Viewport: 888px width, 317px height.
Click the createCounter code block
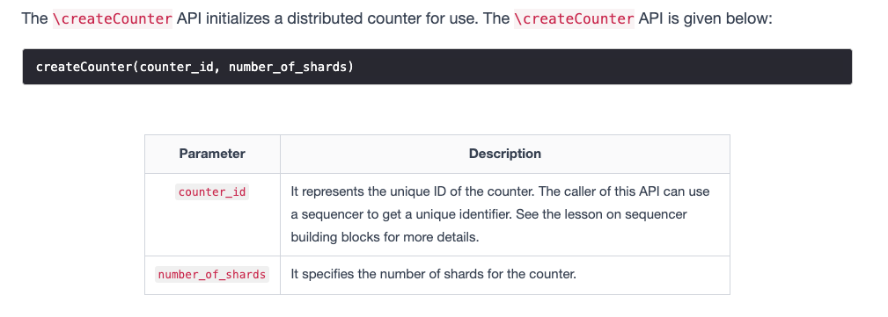tap(437, 67)
